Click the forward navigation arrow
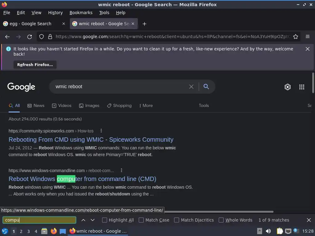The height and width of the screenshot is (236, 315). point(18,37)
